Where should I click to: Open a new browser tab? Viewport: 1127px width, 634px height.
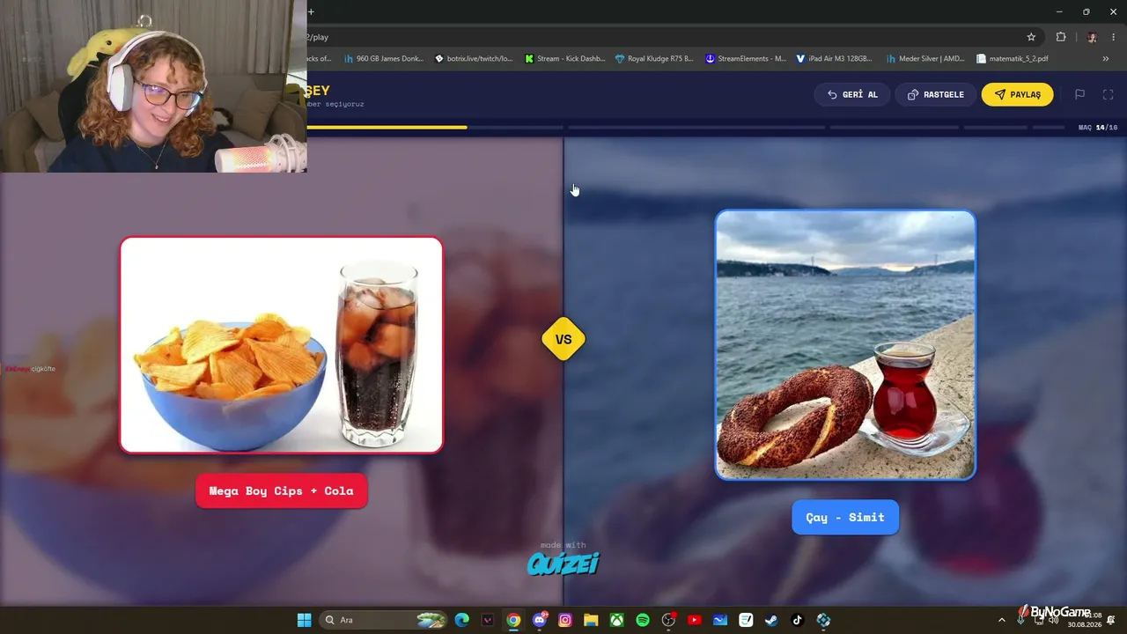coord(311,11)
